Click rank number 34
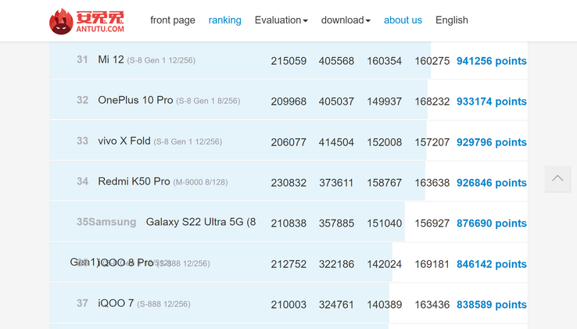577x329 pixels. [x=82, y=181]
